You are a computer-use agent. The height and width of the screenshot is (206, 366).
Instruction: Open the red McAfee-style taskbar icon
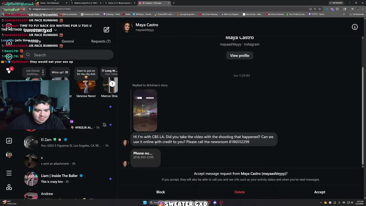[x=221, y=203]
